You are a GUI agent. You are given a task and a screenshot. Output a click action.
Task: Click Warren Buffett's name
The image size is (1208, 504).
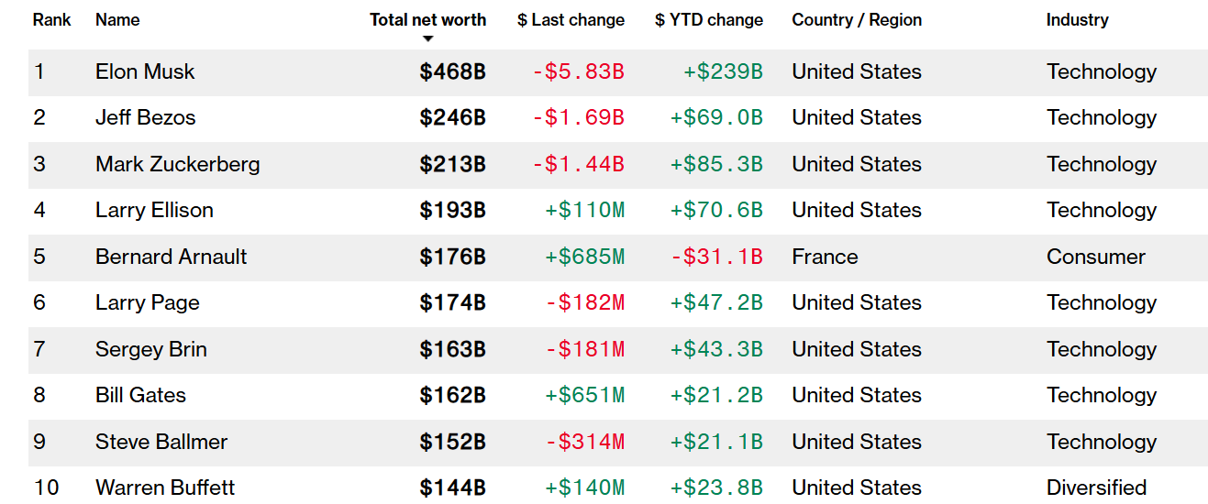point(165,488)
